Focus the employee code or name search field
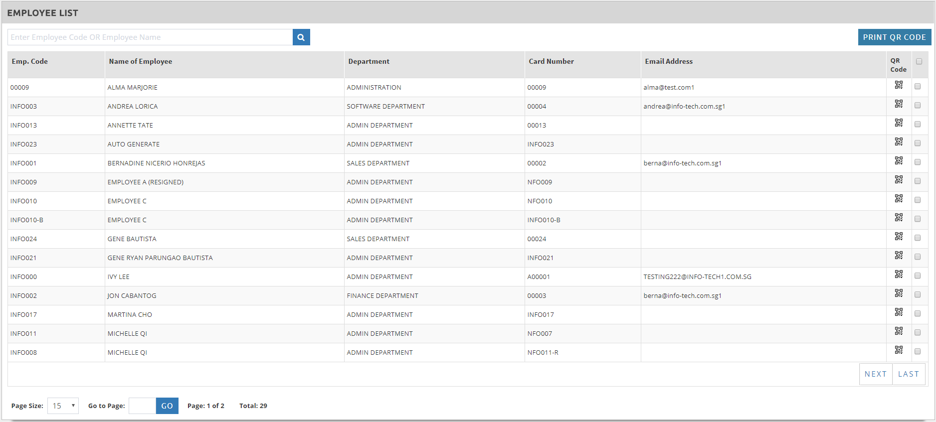Viewport: 936px width, 422px height. coord(150,37)
